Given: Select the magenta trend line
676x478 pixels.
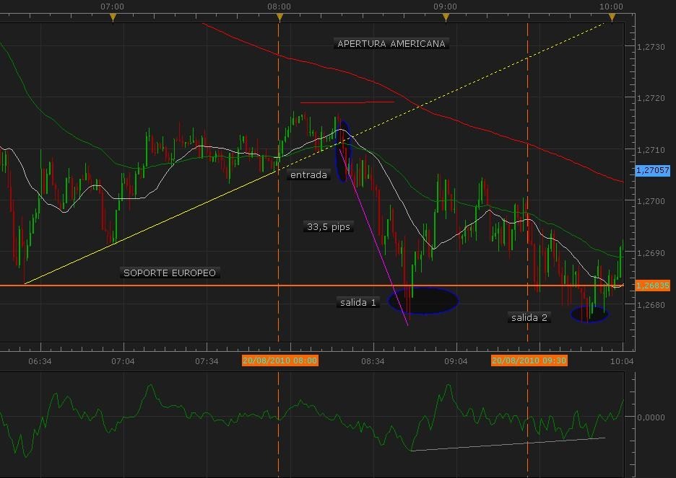Looking at the screenshot, I should (x=374, y=237).
